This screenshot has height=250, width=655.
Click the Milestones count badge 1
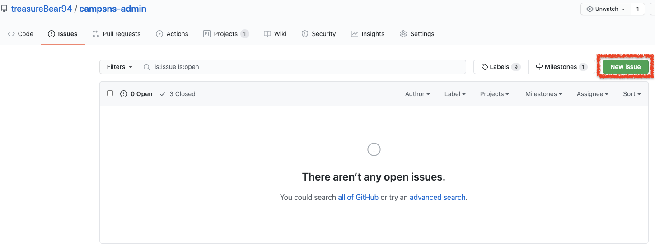click(583, 67)
